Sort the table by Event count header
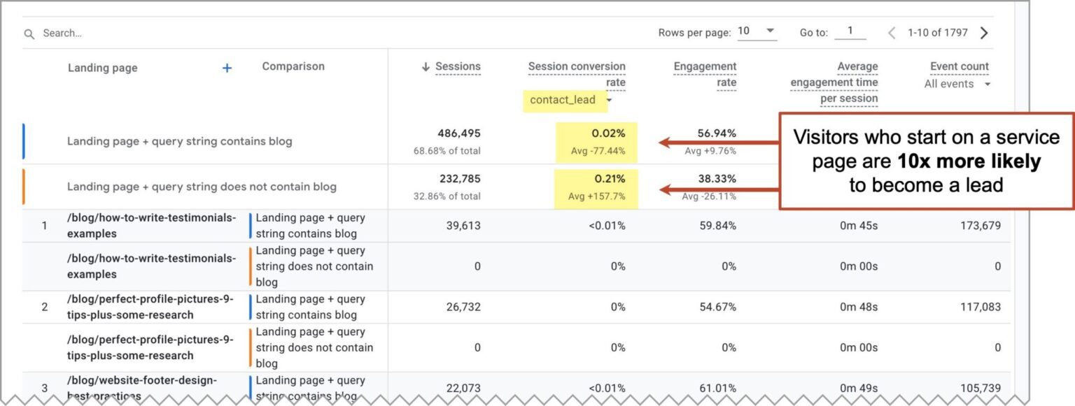This screenshot has height=406, width=1075. click(959, 66)
